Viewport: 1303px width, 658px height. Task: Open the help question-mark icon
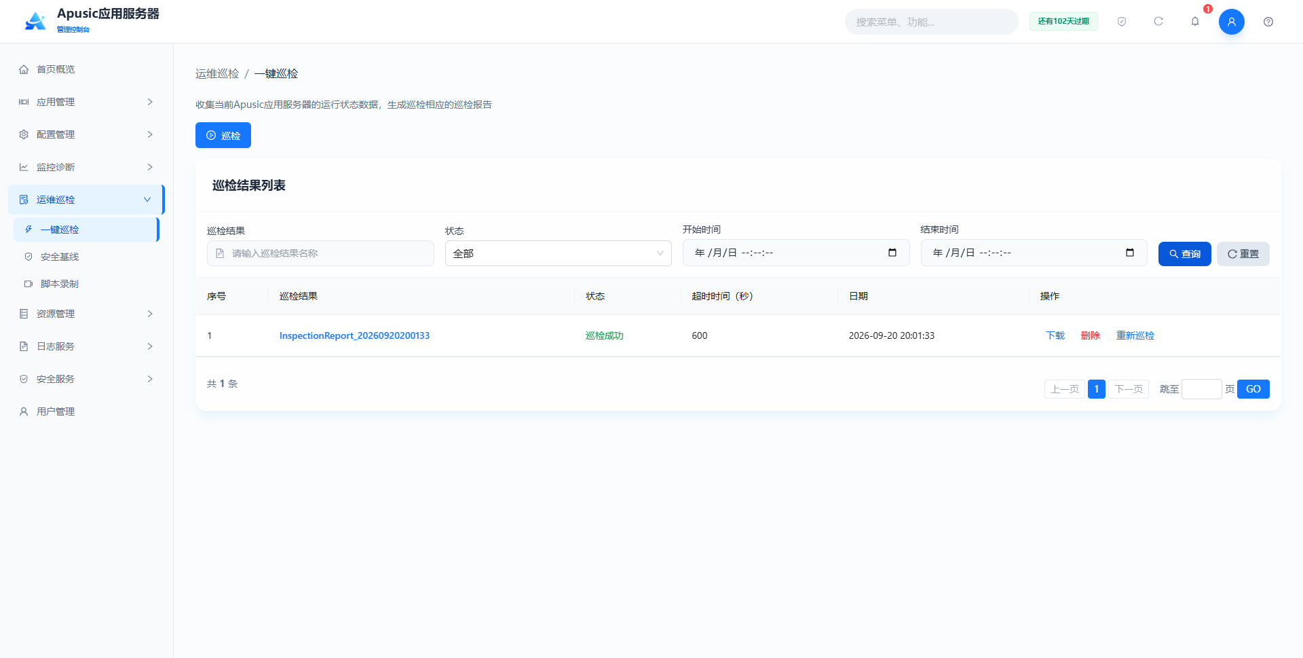(1268, 22)
